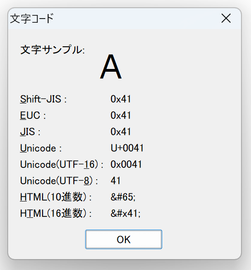Select the UTF-8 value 41
The width and height of the screenshot is (251, 270).
point(116,181)
